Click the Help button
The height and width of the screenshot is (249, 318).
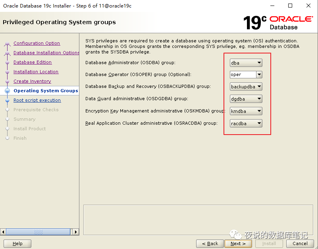tap(17, 243)
